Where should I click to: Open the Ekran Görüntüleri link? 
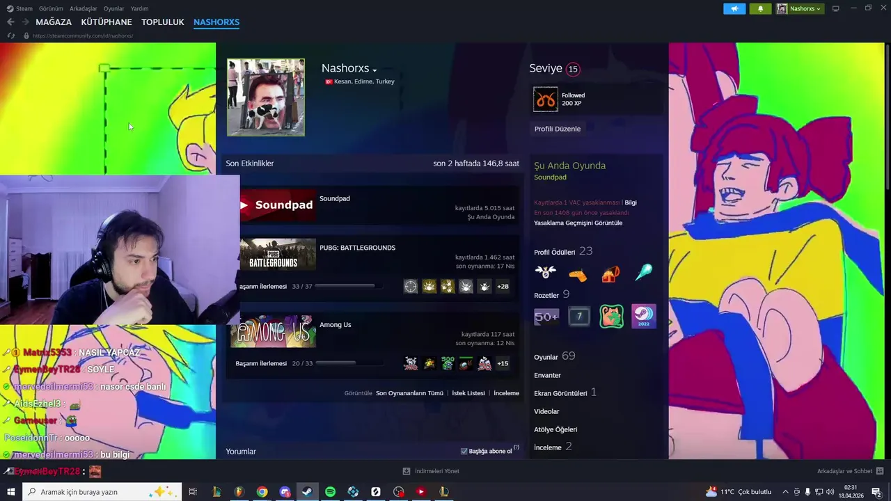pos(560,393)
